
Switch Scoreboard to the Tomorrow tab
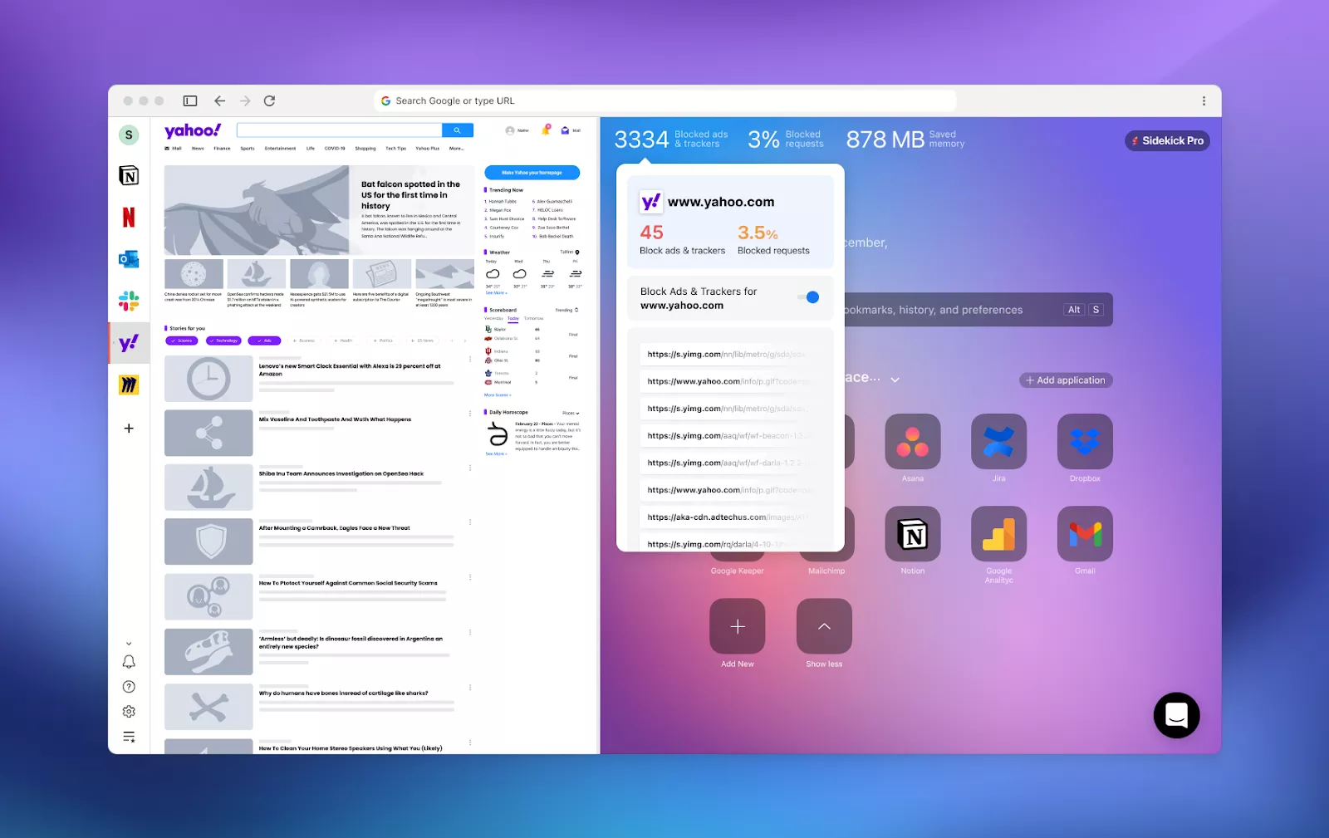(533, 318)
